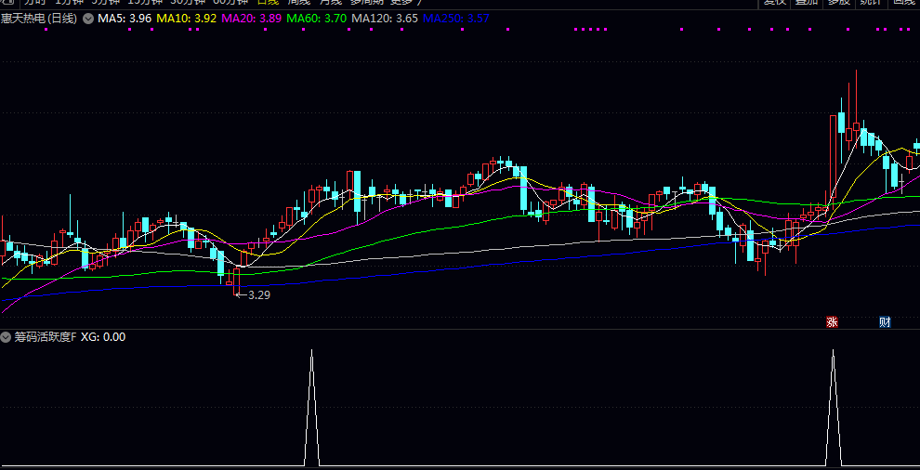The height and width of the screenshot is (470, 920).
Task: Expand the dropdown arrow beside 筹码活跃度F
Action: point(6,337)
